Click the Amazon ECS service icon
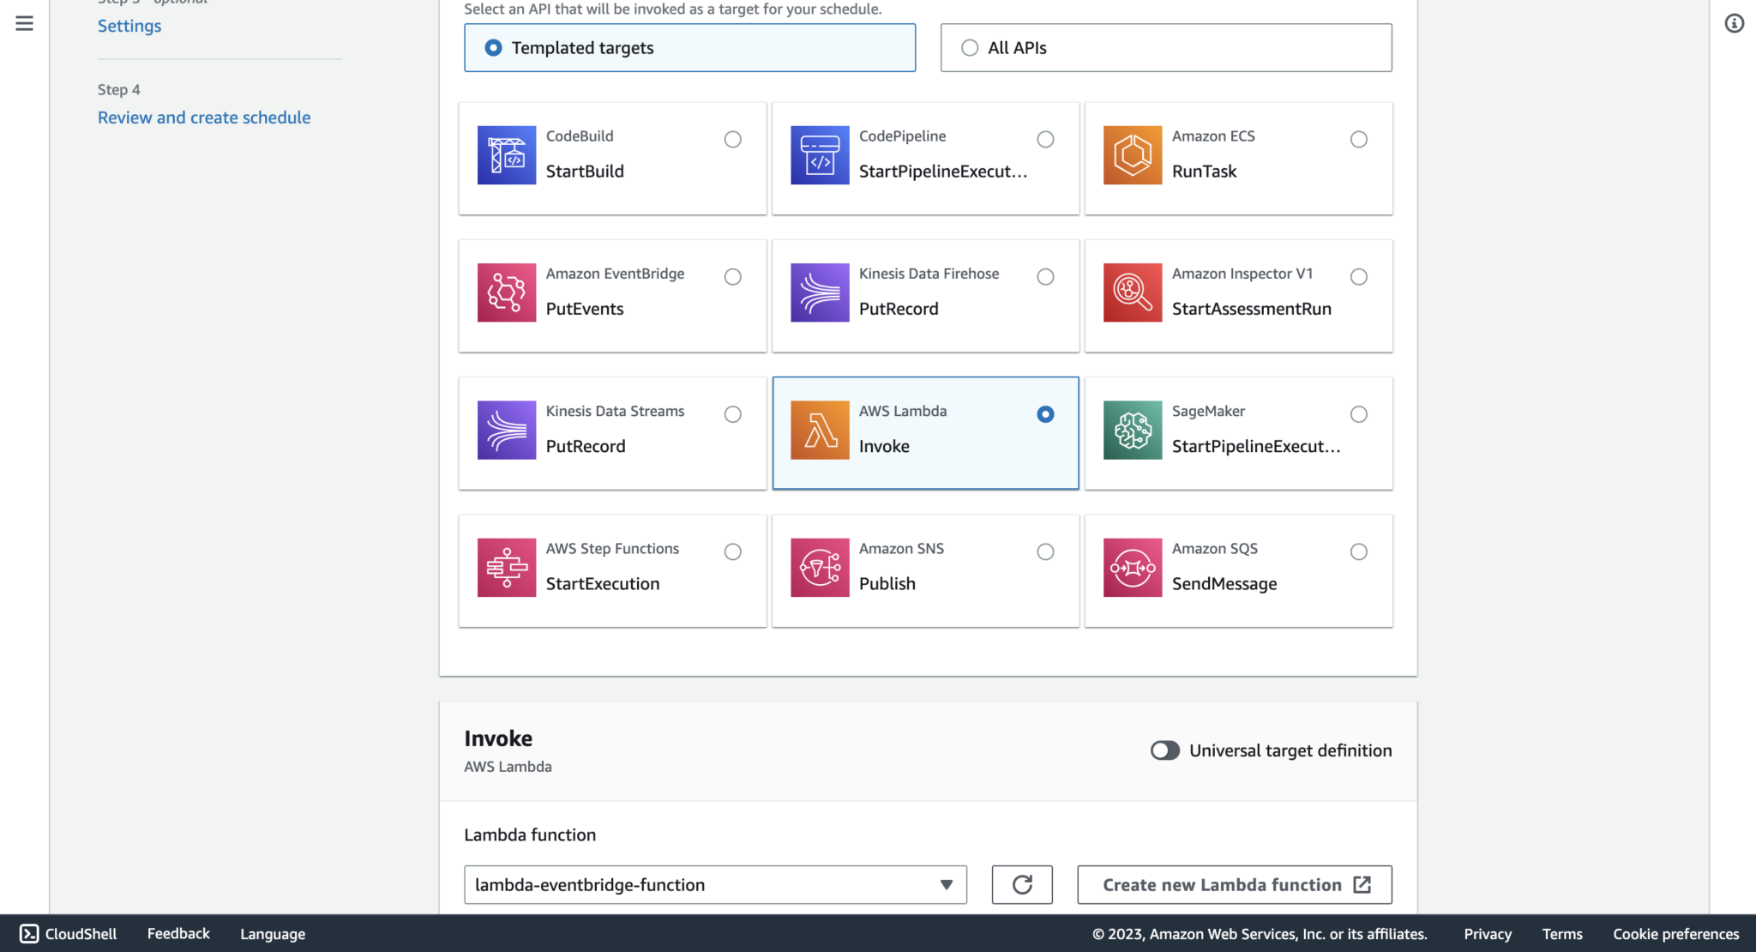Screen dimensions: 1756x952 (1132, 155)
